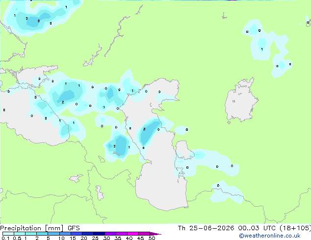Select the 45–50 mm legend color box

(x=144, y=234)
